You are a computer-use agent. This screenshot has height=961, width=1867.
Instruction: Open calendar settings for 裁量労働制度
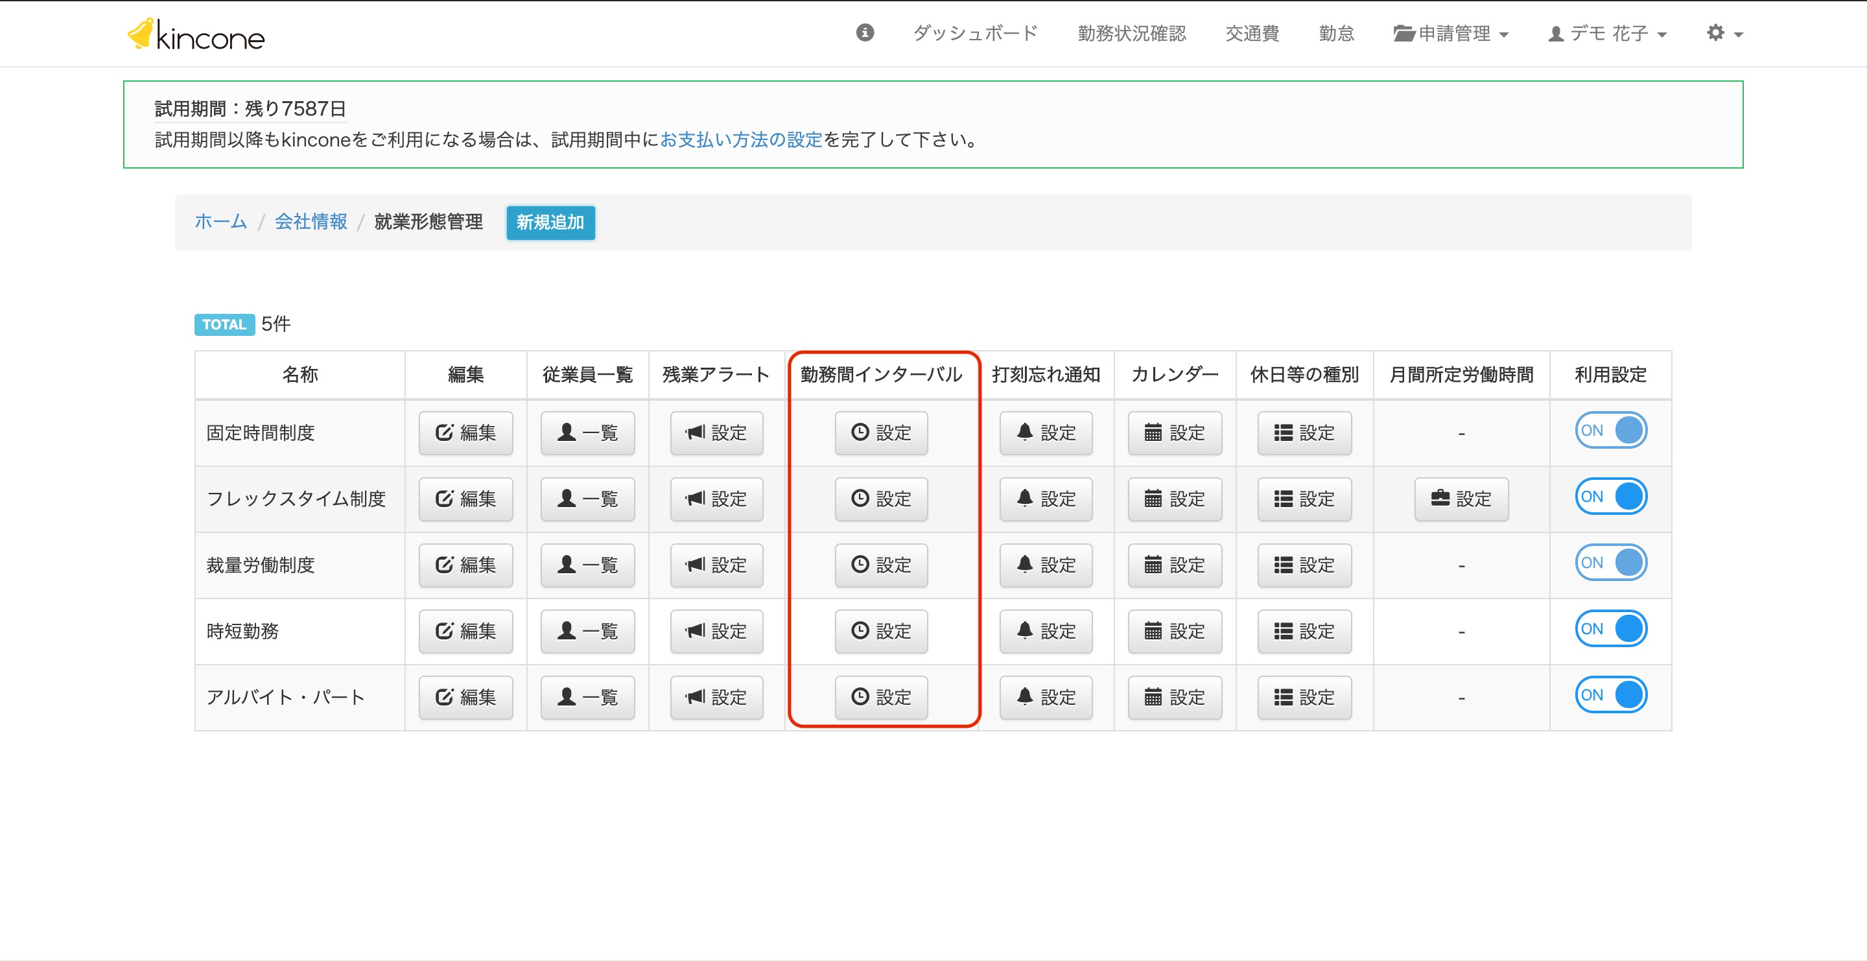(x=1175, y=565)
